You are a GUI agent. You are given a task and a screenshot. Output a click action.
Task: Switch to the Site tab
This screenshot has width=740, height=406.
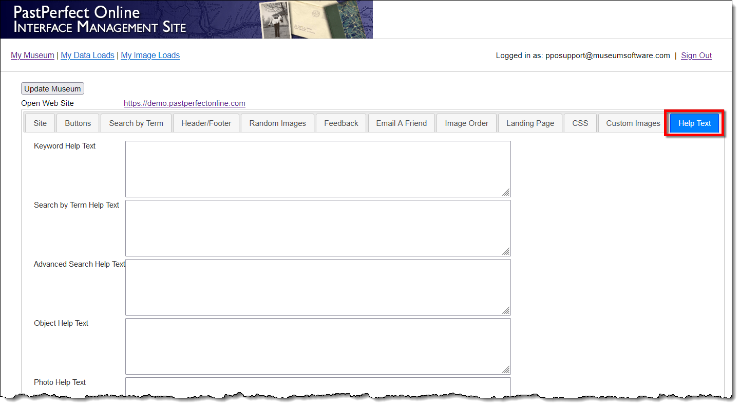click(40, 123)
